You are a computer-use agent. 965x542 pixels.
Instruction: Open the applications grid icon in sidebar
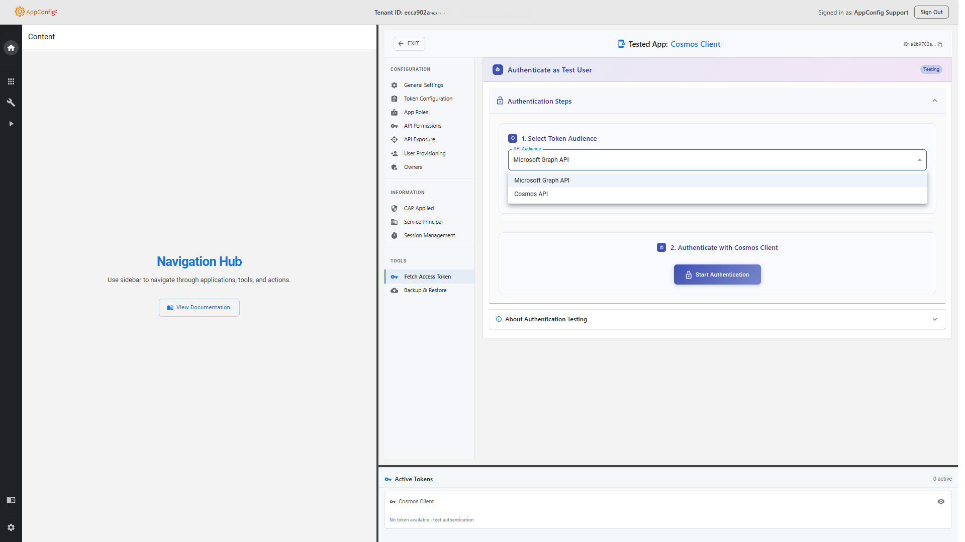point(11,81)
